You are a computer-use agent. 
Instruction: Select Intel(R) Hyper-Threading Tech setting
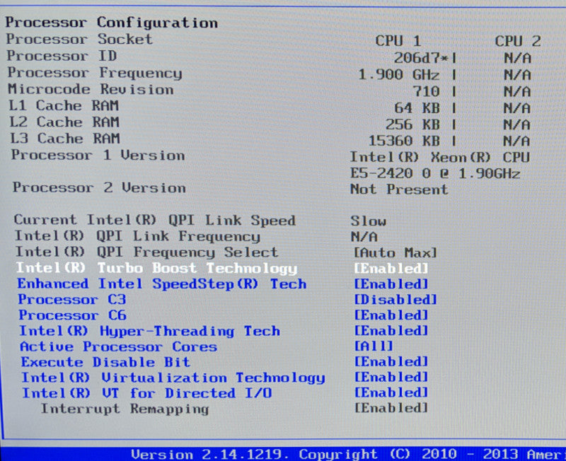pos(149,331)
